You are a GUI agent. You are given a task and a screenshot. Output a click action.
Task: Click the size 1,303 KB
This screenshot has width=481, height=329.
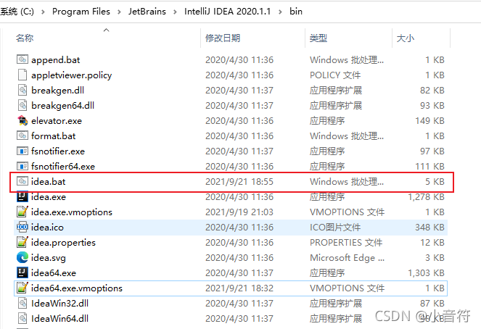(x=426, y=273)
